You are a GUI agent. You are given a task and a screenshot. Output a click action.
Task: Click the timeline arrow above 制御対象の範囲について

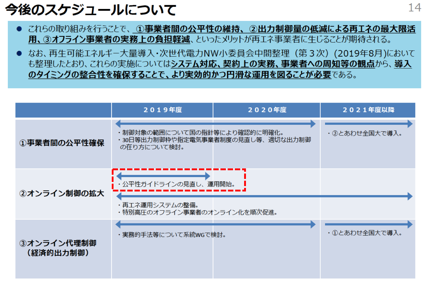click(215, 124)
